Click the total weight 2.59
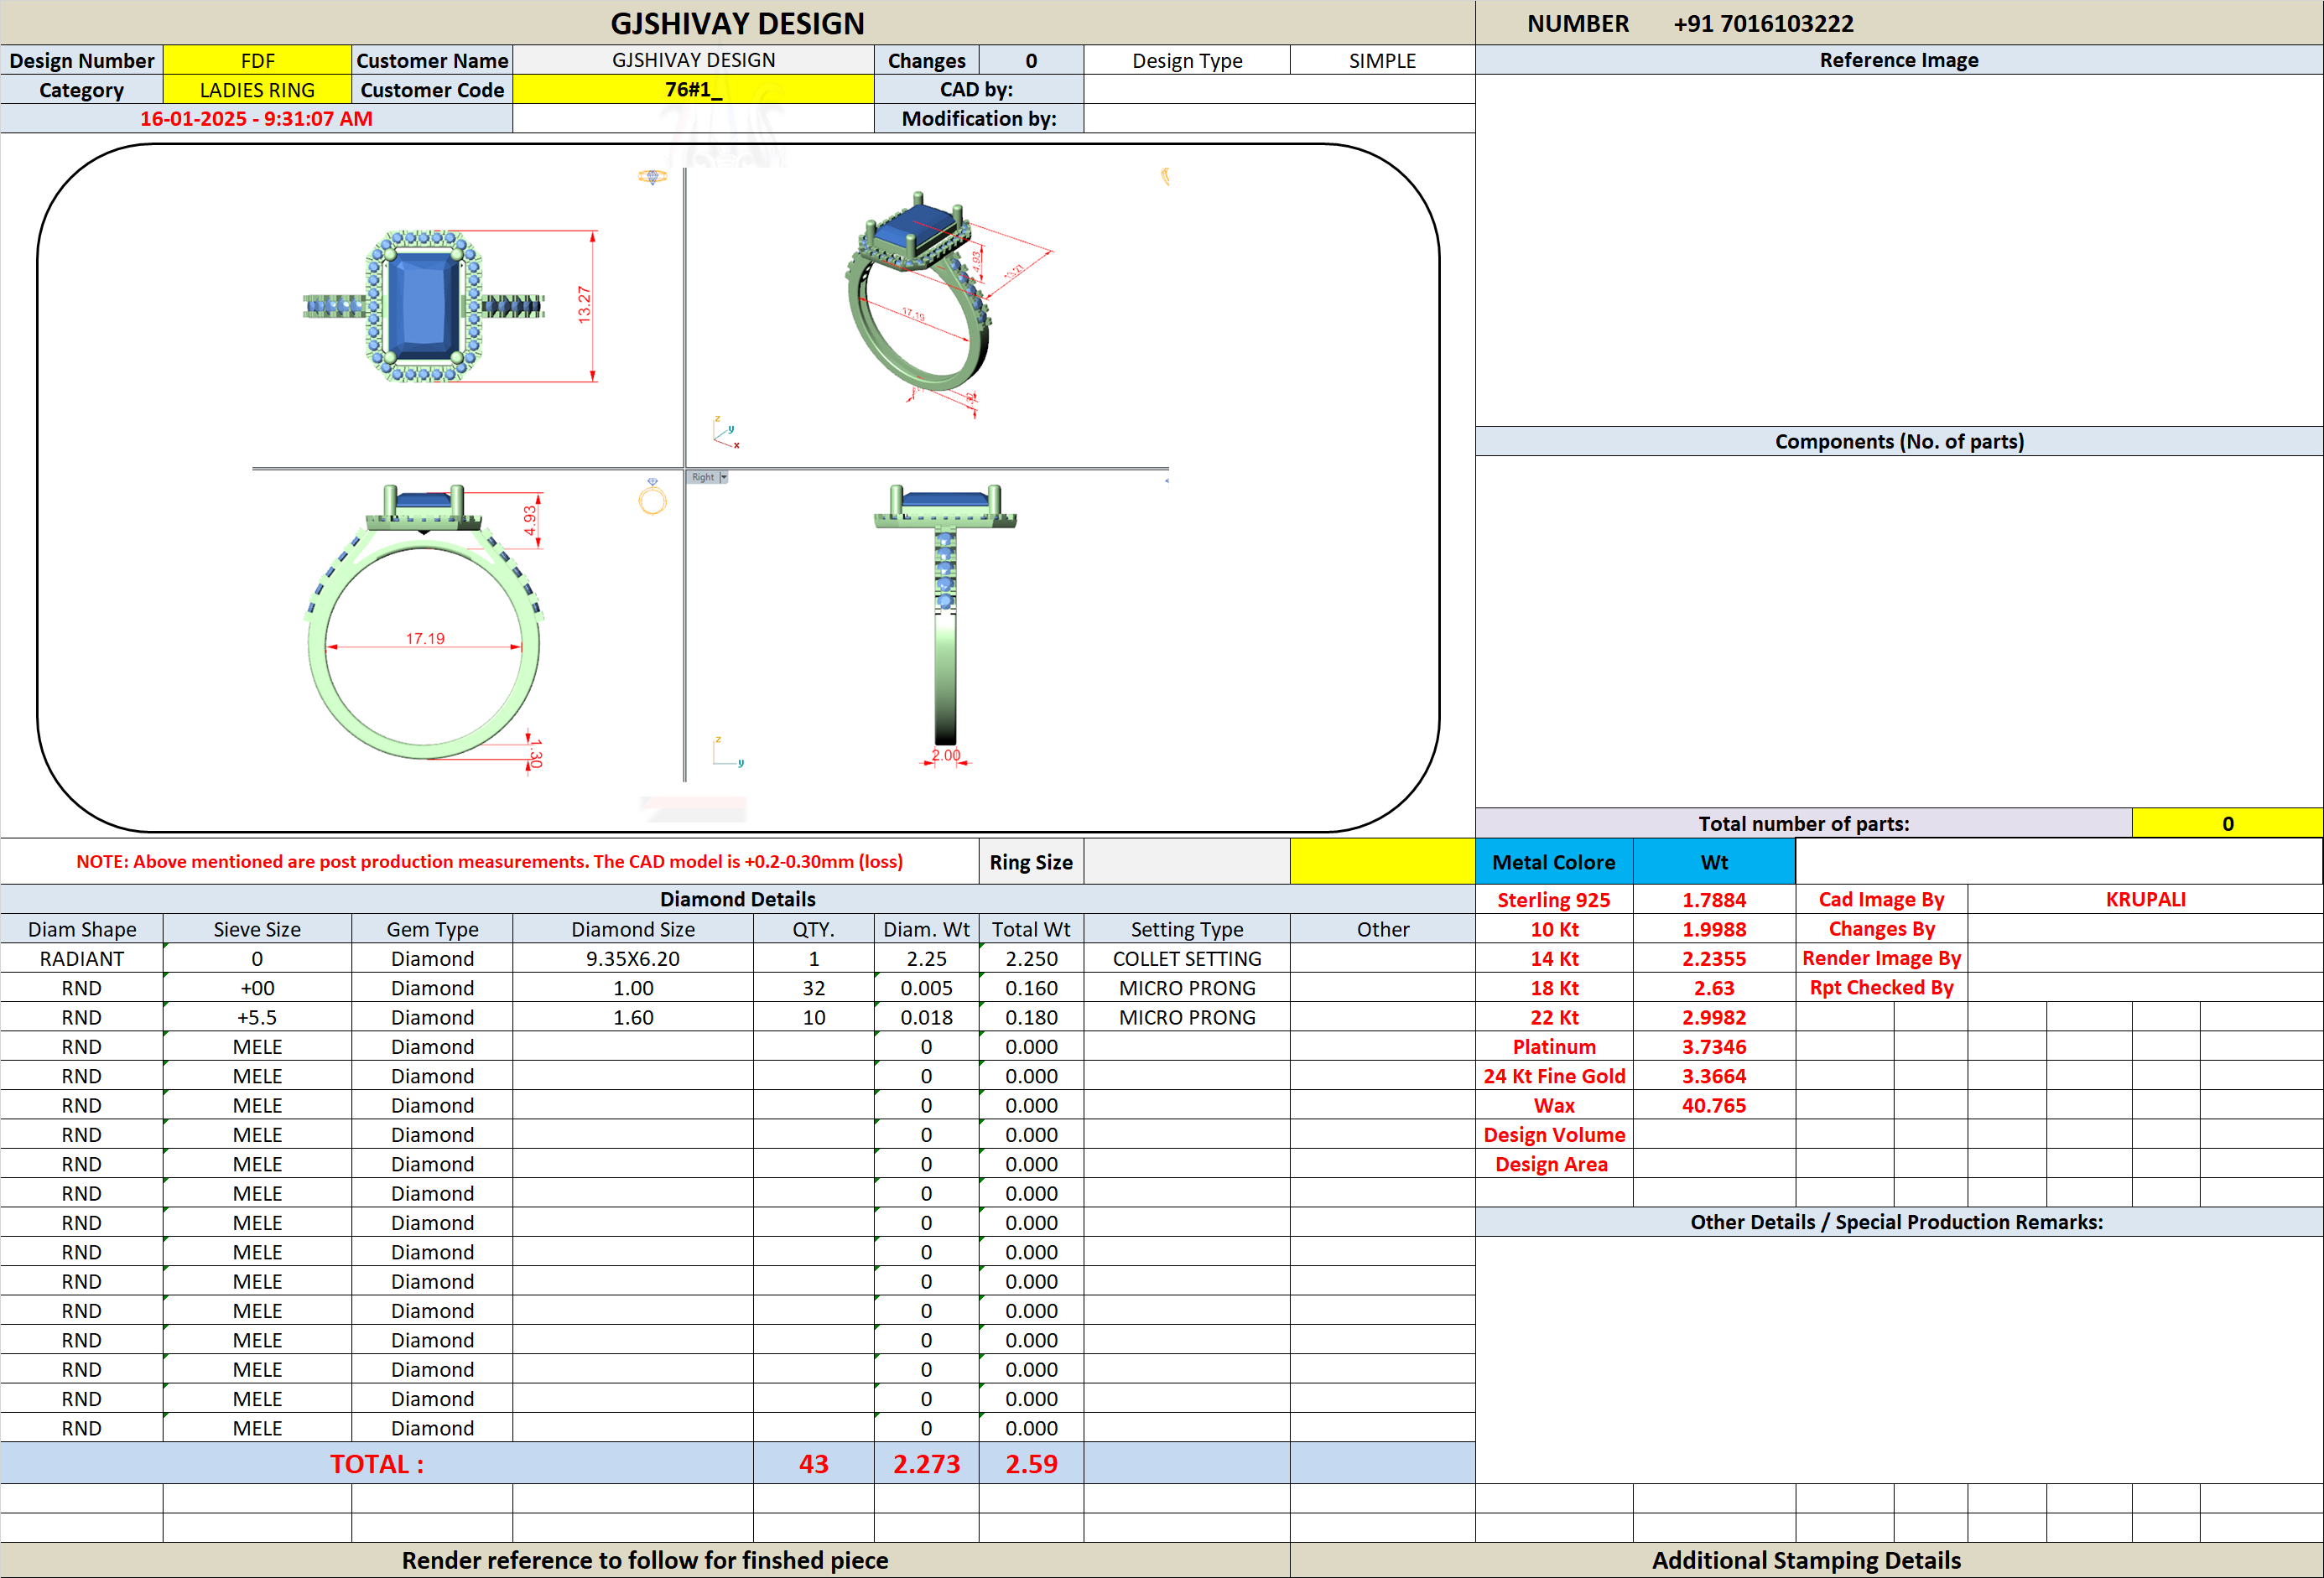 (x=1031, y=1464)
